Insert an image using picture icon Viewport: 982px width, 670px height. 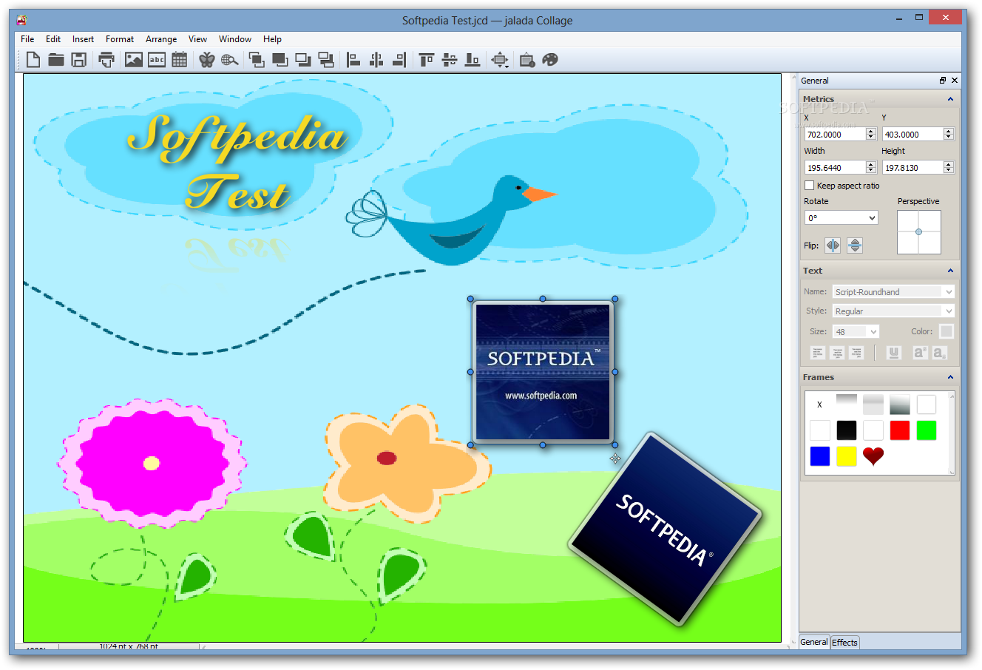[x=134, y=60]
